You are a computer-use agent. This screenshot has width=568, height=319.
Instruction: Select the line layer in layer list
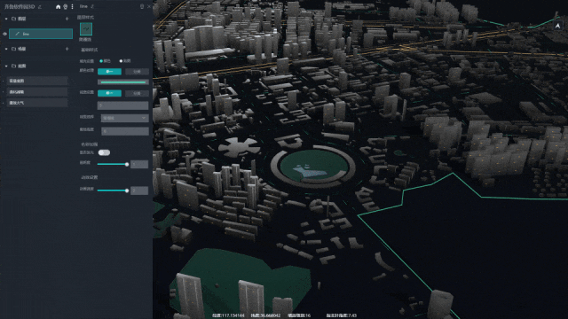(x=41, y=34)
